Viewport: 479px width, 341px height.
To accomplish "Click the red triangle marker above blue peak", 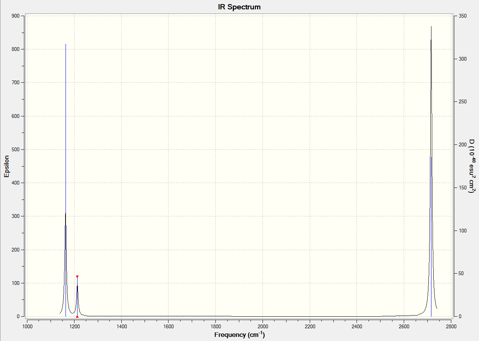I will click(77, 277).
